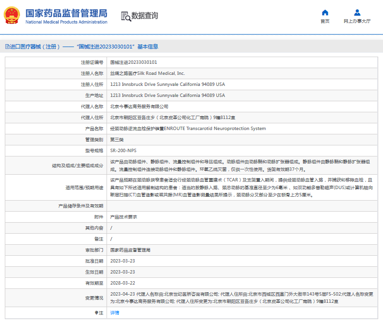Select registration number 国械注进20233030101 value
Screen dimensions: 383x322
pos(133,62)
